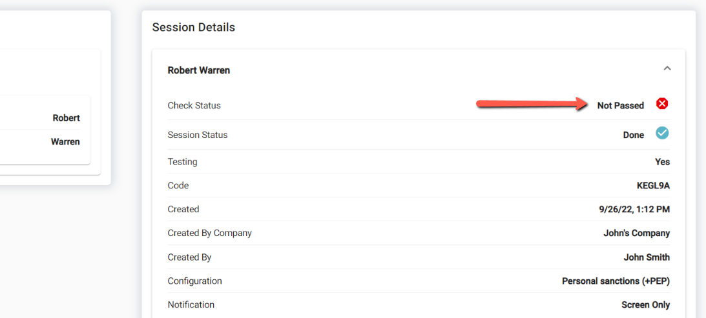Image resolution: width=706 pixels, height=318 pixels.
Task: Click the Created By Company label
Action: point(210,234)
